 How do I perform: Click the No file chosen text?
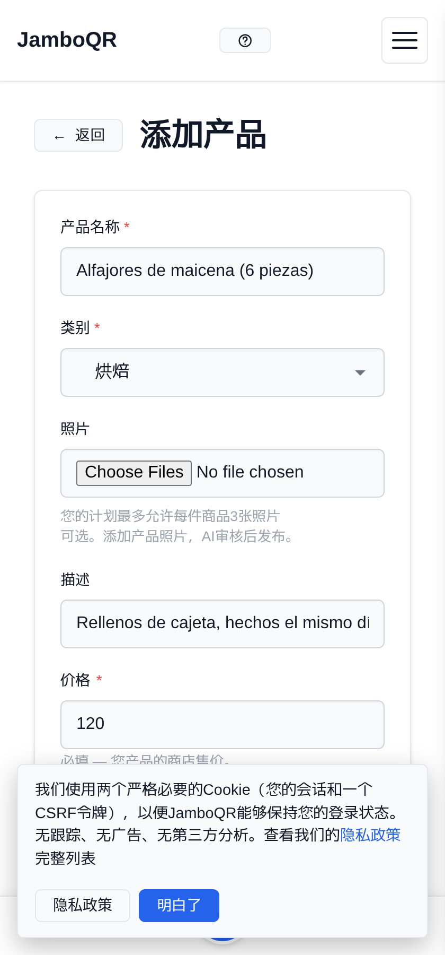[250, 472]
